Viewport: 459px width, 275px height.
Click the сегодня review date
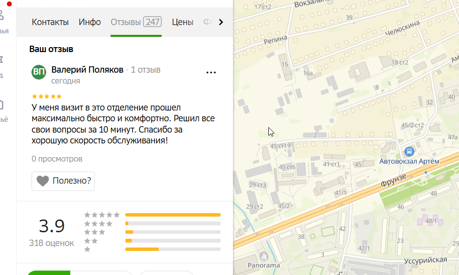point(65,81)
